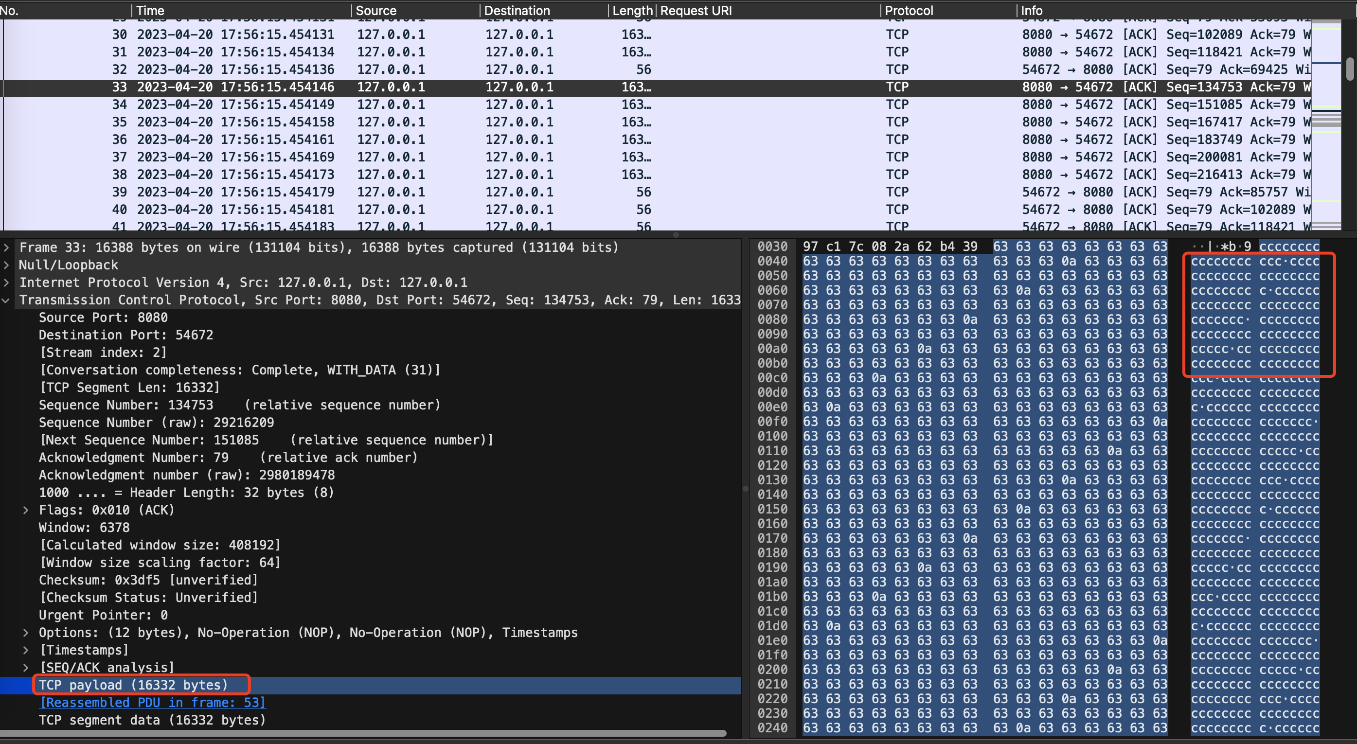Select packet 40 with Ack=102089

[x=656, y=210]
